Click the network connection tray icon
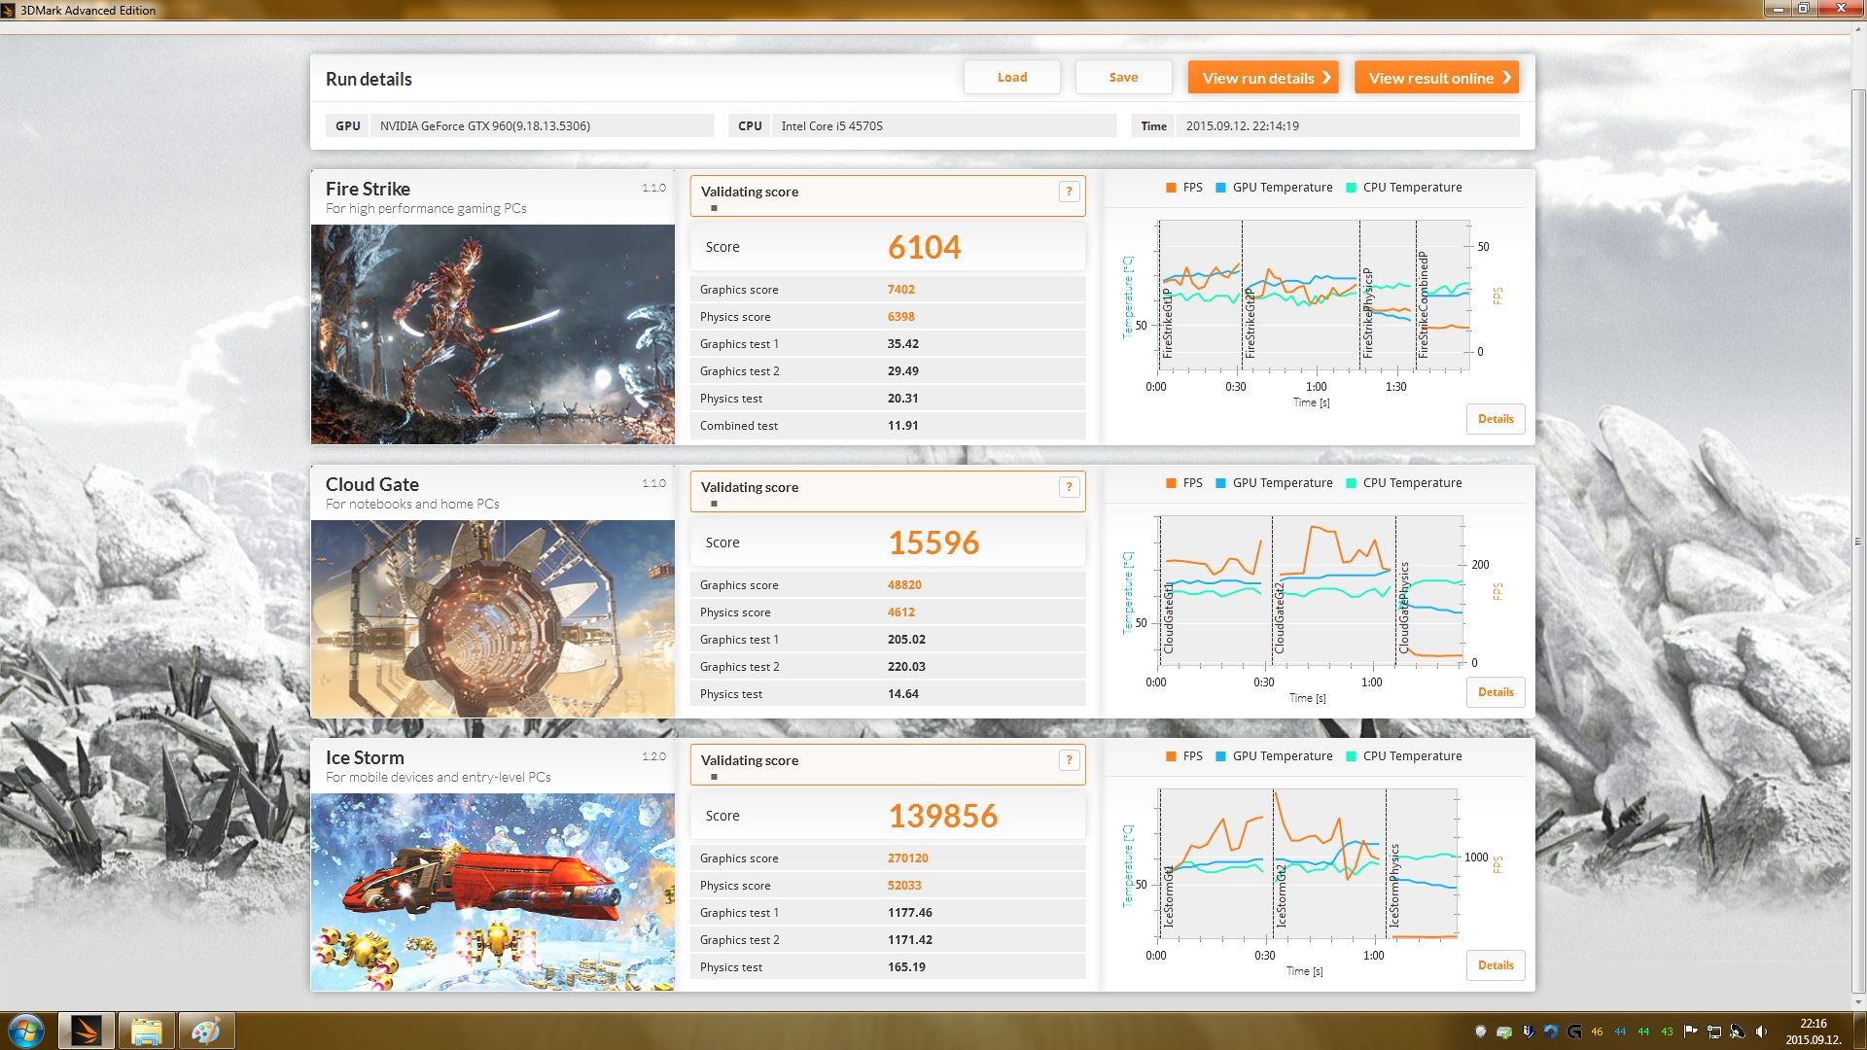 pyautogui.click(x=1714, y=1032)
